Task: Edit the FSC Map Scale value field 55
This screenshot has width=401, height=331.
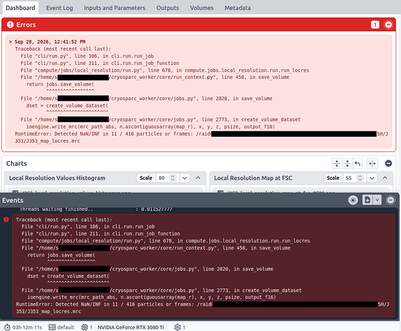Action: pyautogui.click(x=349, y=178)
